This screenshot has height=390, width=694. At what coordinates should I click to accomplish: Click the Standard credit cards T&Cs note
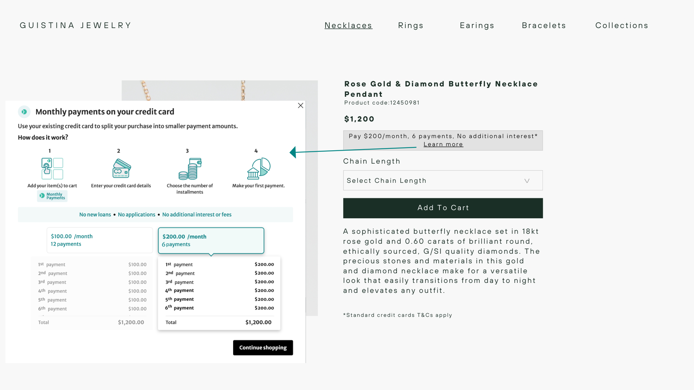tap(398, 315)
